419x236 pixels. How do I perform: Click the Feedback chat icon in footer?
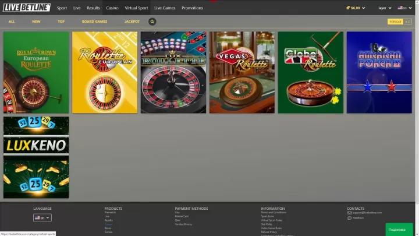(x=349, y=218)
